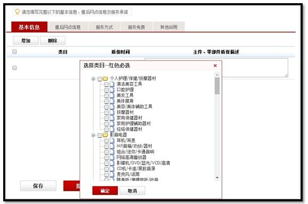Image resolution: width=308 pixels, height=204 pixels.
Task: Click the 主件、零部件质保描述 text area
Action: pyautogui.click(x=216, y=67)
